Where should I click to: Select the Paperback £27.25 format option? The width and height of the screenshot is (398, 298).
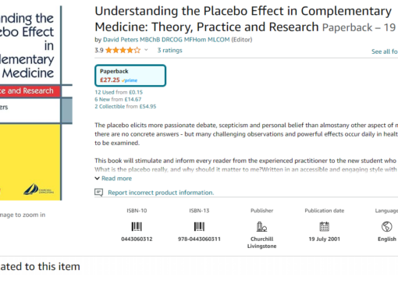(x=130, y=76)
